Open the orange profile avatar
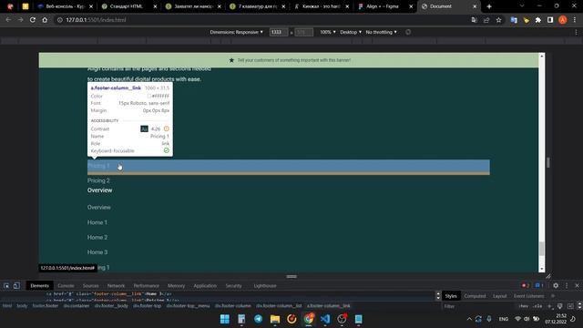The image size is (583, 328). coord(563,20)
